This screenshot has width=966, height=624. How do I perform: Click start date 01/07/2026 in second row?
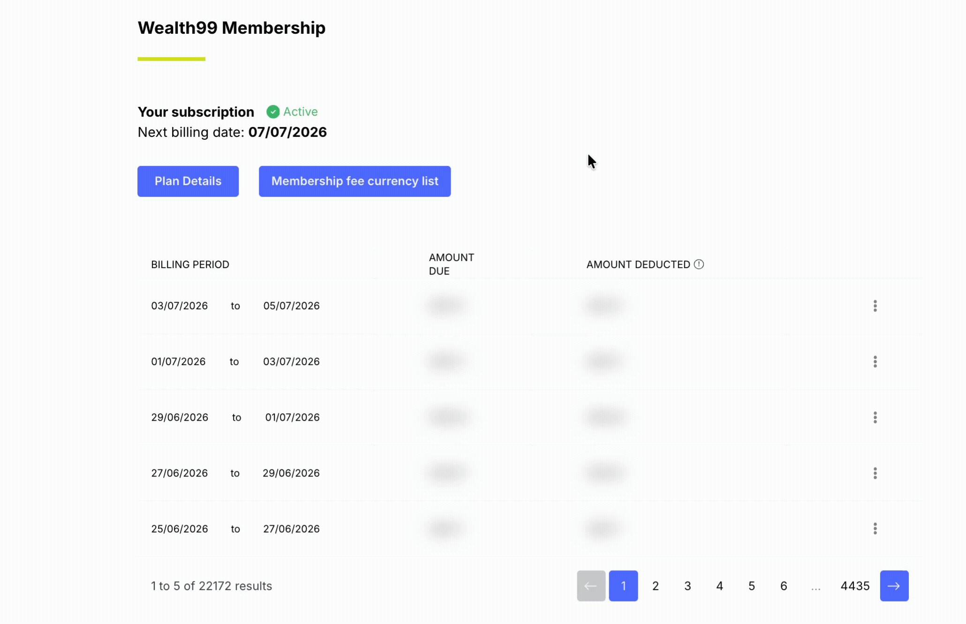tap(178, 362)
